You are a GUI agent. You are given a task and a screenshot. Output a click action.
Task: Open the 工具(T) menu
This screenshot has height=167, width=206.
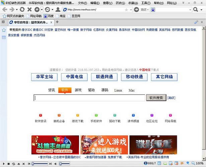(x=145, y=3)
